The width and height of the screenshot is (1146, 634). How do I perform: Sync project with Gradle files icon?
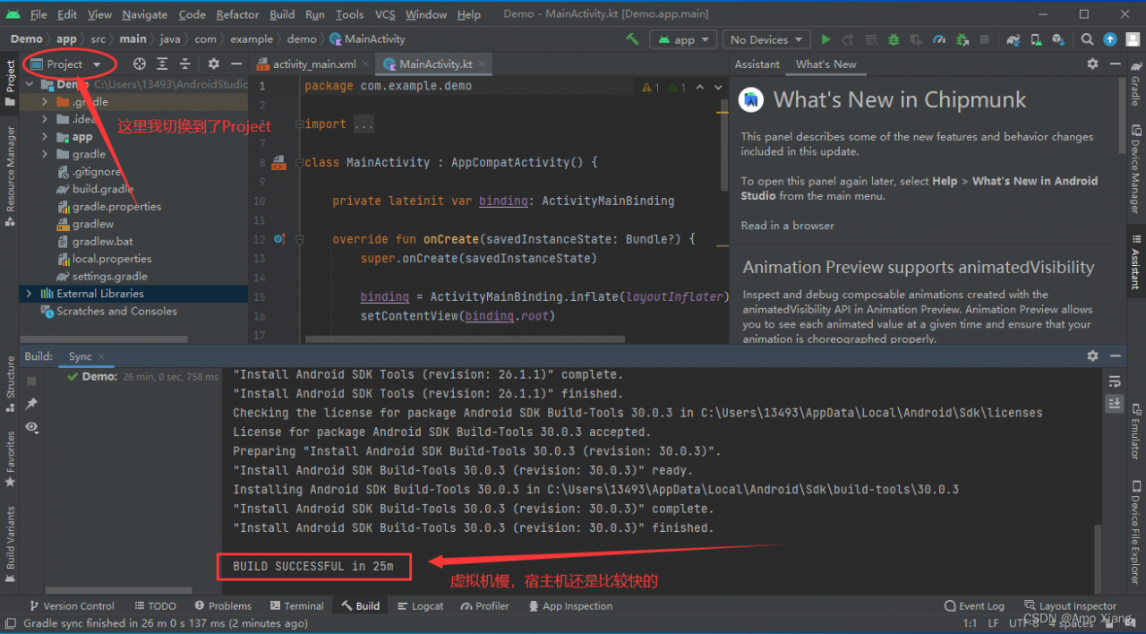pyautogui.click(x=1013, y=39)
